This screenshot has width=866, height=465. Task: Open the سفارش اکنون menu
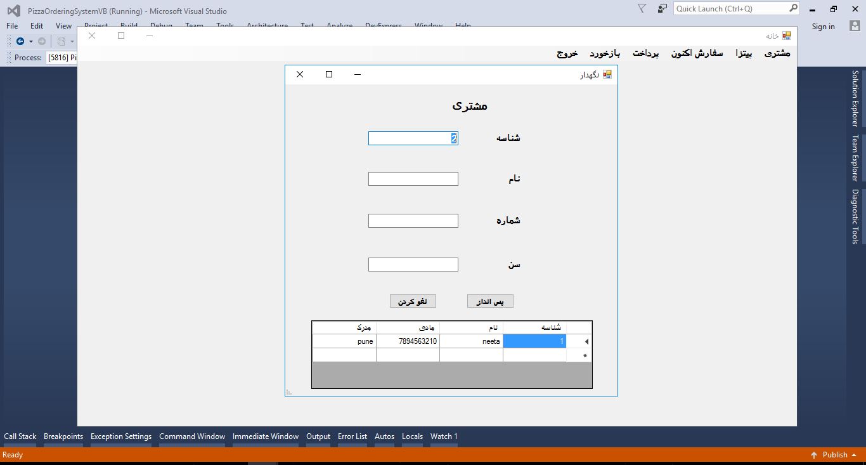tap(697, 53)
